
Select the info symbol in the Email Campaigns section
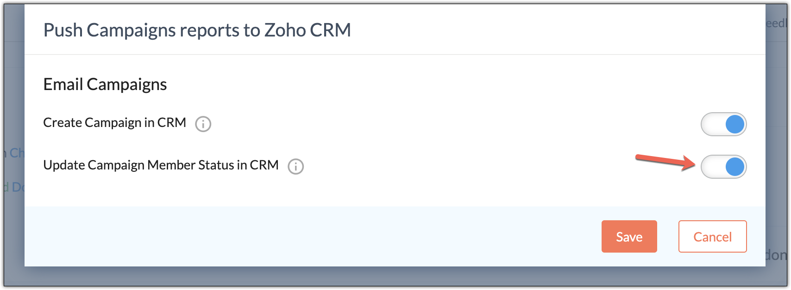(204, 124)
